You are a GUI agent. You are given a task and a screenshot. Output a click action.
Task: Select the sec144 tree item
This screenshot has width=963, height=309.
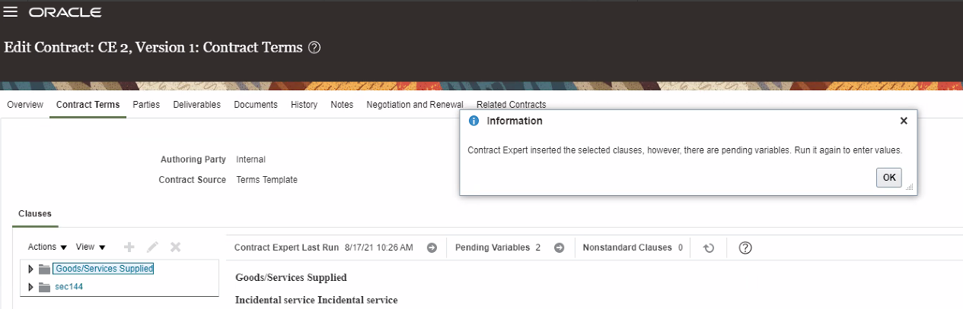[69, 287]
